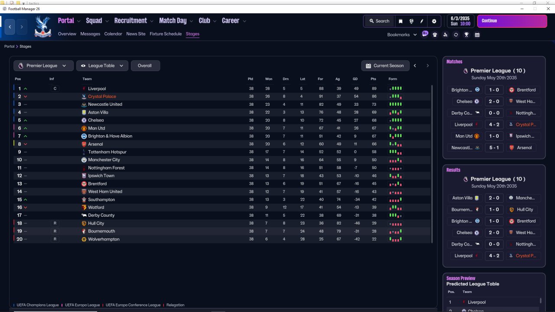The image size is (555, 312).
Task: Open the calendar shortcut icon beside the trophy
Action: pyautogui.click(x=477, y=35)
